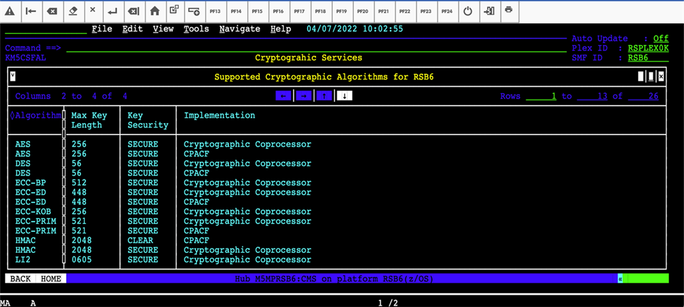Click the PF15 function key
This screenshot has height=307, width=684.
pos(258,11)
